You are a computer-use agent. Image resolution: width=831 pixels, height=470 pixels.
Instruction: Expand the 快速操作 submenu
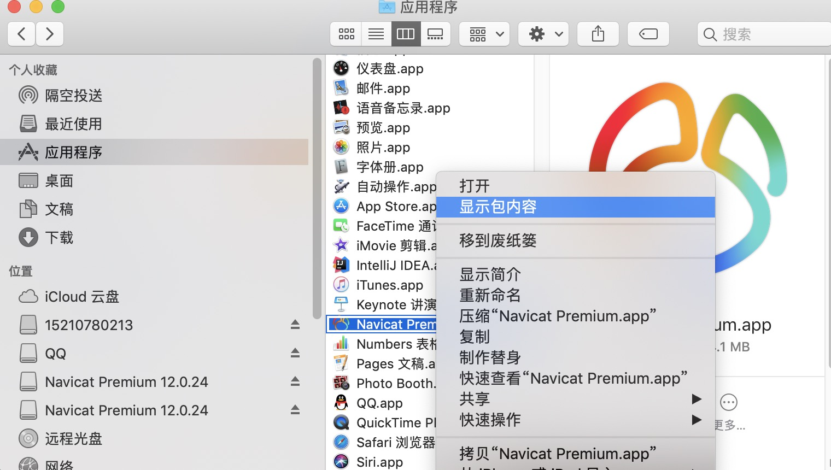[576, 420]
